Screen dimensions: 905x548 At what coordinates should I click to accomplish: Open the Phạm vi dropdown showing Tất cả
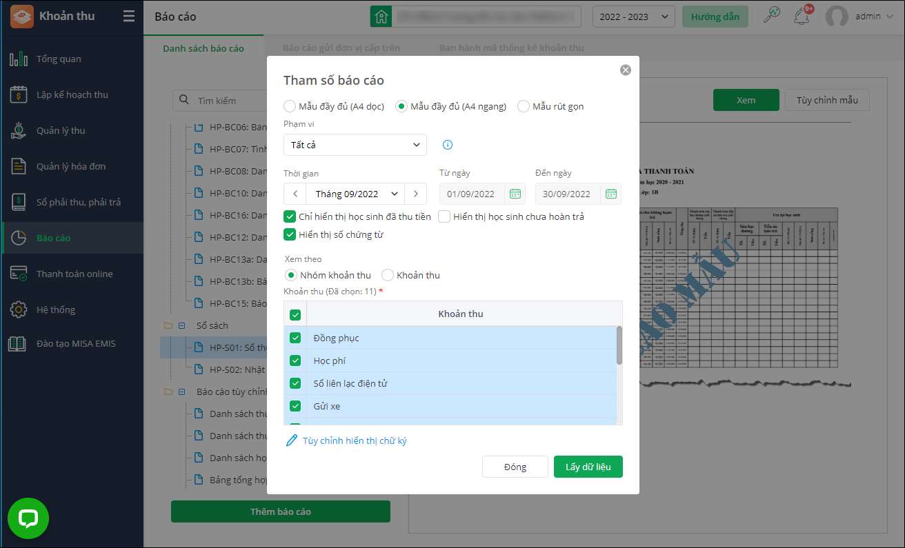355,145
